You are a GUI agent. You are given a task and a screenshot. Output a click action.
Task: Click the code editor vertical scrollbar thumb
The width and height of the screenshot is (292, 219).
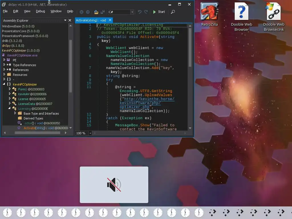click(x=190, y=47)
